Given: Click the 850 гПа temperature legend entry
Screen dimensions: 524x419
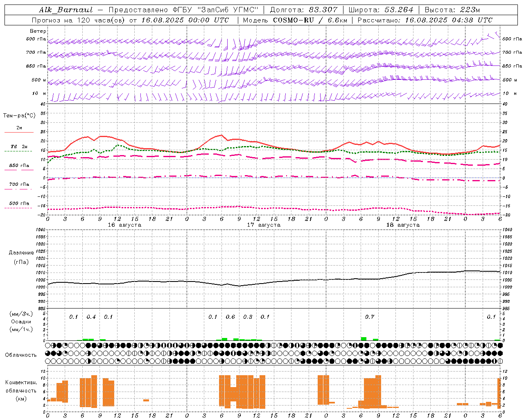Looking at the screenshot, I should point(19,166).
